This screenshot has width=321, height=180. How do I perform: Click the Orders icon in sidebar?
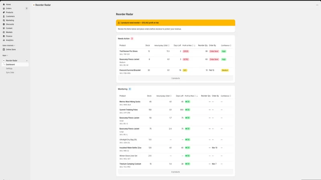(4, 8)
